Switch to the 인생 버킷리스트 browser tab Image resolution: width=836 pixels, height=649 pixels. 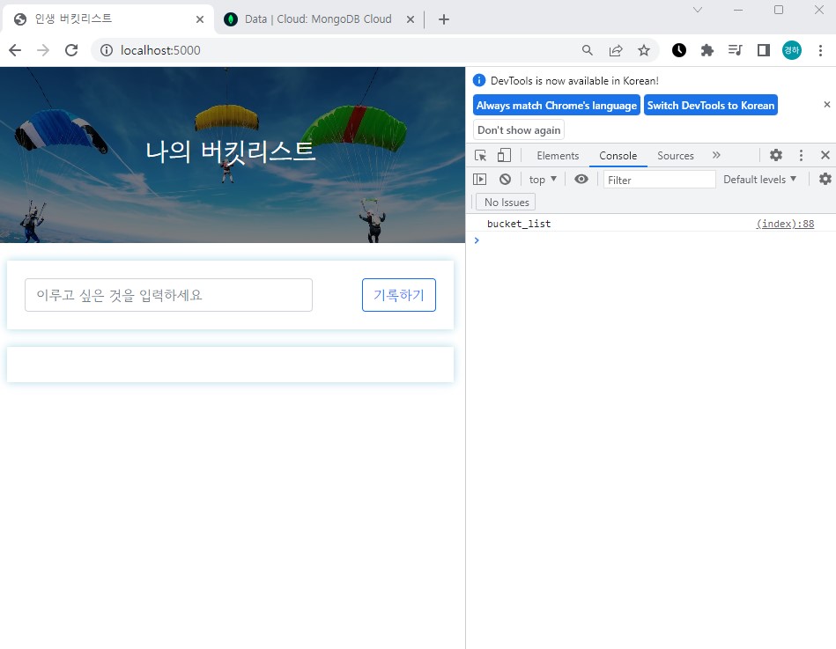point(107,19)
